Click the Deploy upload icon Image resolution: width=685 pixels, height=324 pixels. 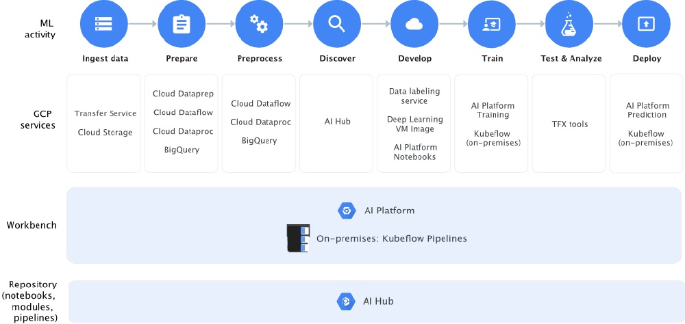[x=647, y=25]
